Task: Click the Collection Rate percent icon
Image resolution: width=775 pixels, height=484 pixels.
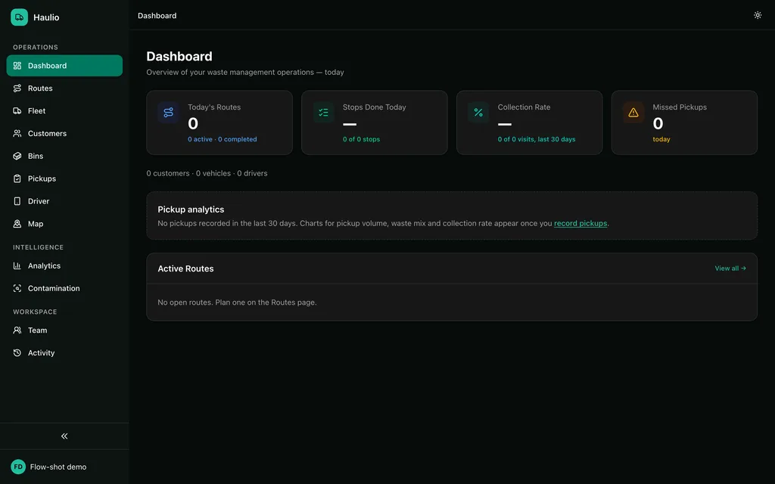Action: [x=478, y=113]
